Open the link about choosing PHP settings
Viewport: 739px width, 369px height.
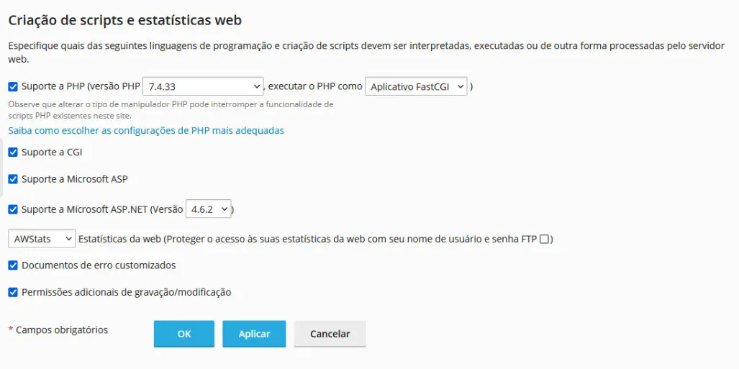[x=146, y=131]
